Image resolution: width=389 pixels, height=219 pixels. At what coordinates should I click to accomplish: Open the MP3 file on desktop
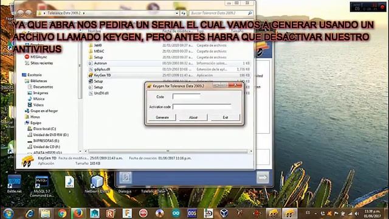[69, 184]
